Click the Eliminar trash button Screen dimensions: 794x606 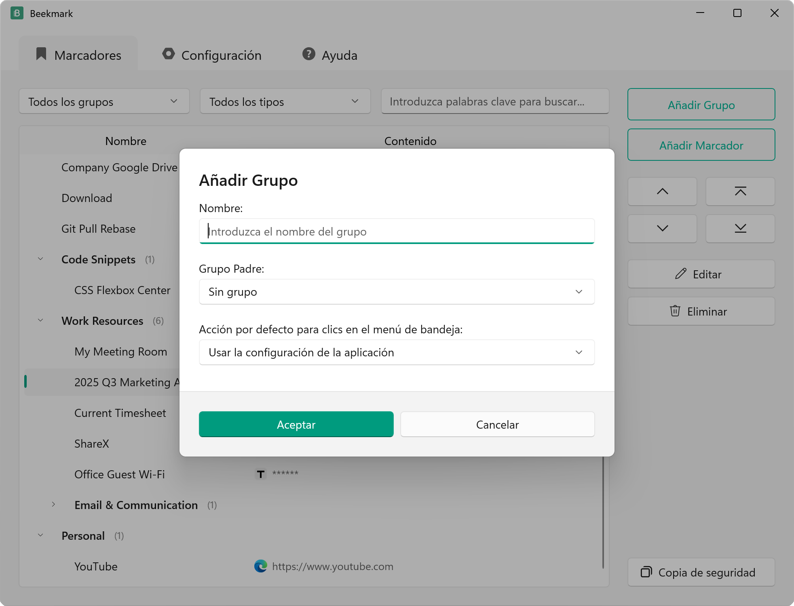coord(701,311)
